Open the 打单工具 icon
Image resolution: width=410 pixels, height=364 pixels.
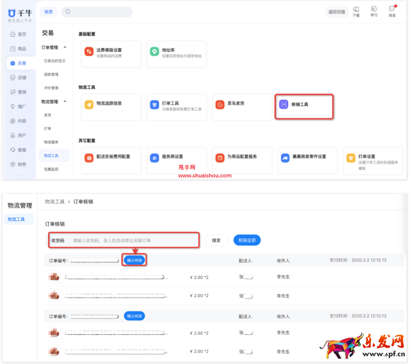tap(154, 105)
